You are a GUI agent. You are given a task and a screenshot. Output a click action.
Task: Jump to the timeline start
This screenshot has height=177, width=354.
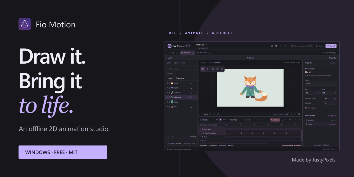click(217, 120)
